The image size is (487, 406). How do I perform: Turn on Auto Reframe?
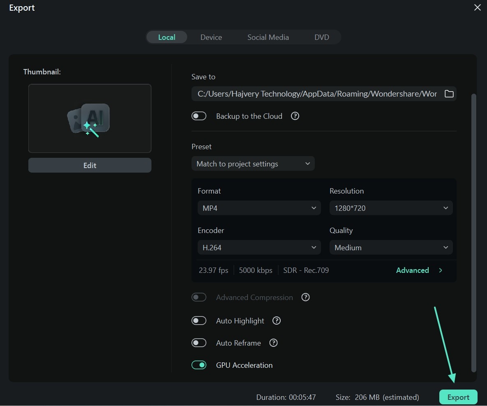point(199,343)
